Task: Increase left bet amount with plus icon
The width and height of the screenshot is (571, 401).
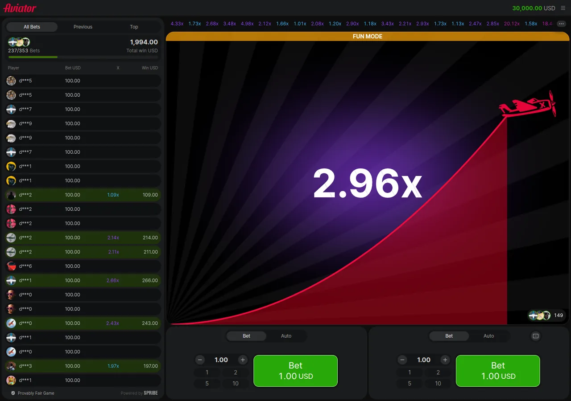Action: point(243,360)
